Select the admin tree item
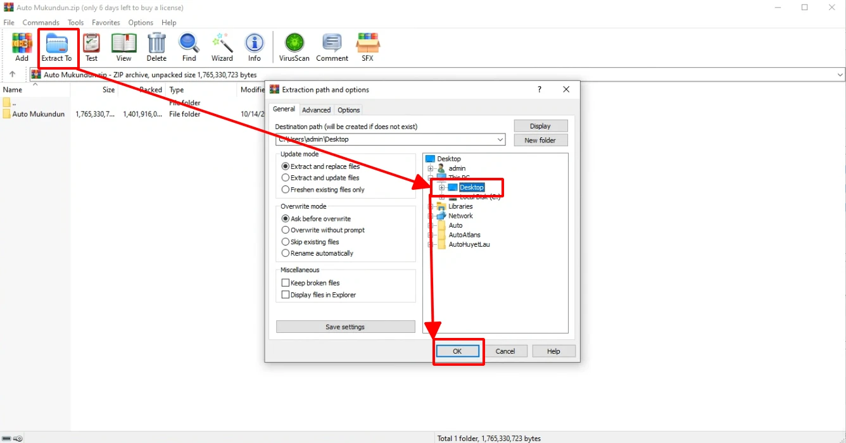846x443 pixels. pyautogui.click(x=457, y=168)
